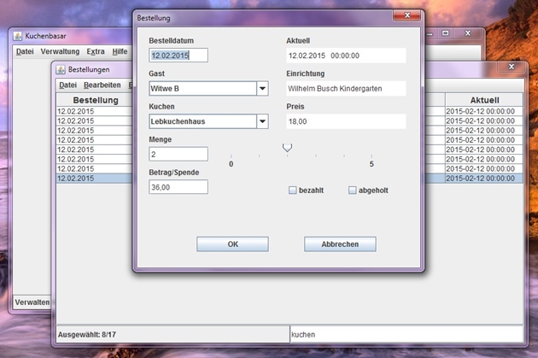Sort by the Aktuell column header

coord(482,100)
